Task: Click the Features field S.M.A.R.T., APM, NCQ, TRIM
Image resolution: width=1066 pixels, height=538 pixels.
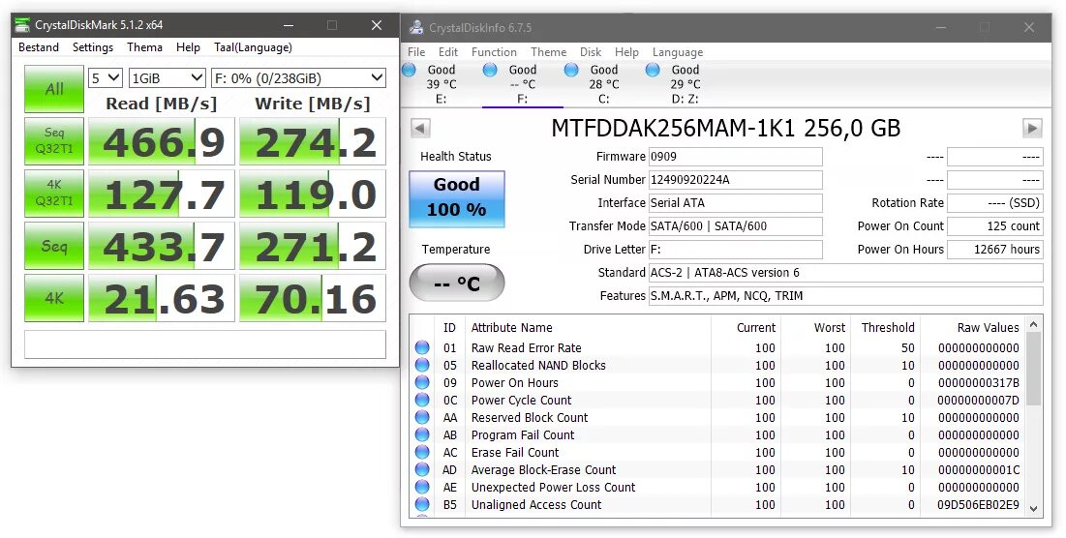Action: tap(845, 295)
